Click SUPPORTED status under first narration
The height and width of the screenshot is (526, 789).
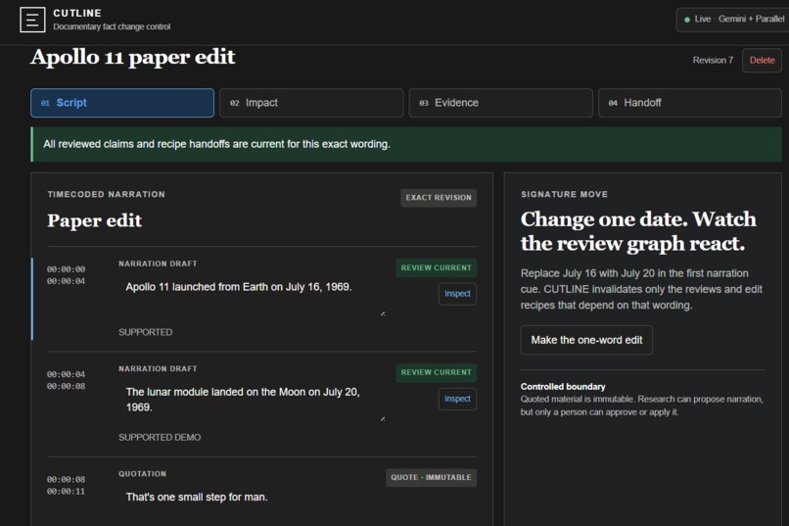pyautogui.click(x=146, y=332)
